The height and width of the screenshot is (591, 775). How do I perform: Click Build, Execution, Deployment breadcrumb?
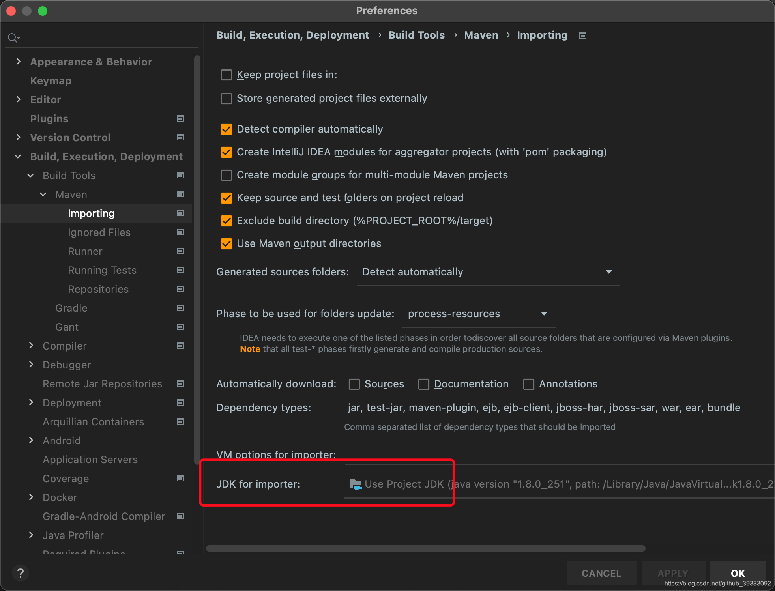point(292,35)
